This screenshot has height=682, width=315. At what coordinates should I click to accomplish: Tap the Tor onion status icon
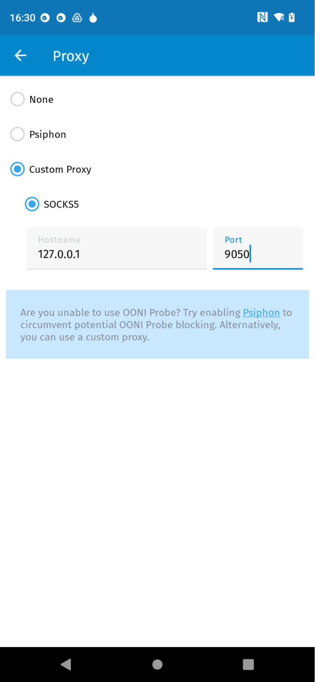coord(93,18)
